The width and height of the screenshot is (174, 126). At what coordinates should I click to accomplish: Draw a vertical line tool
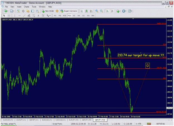(x=14, y=16)
